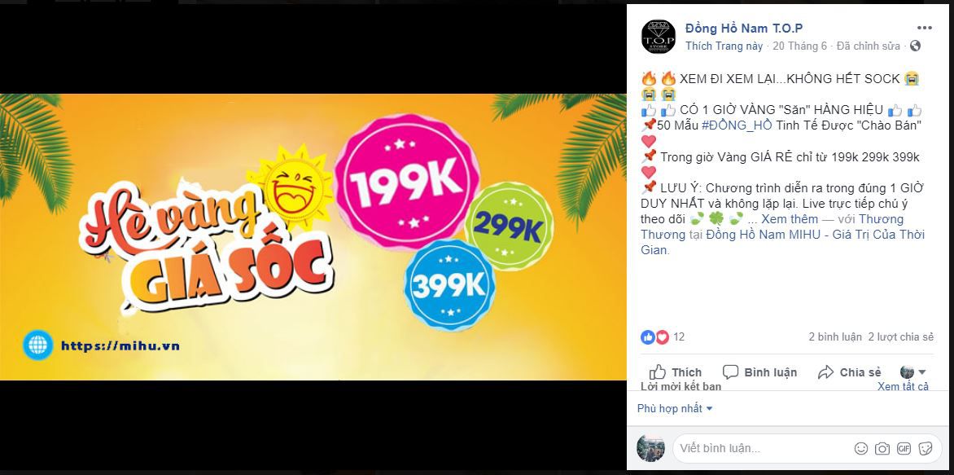This screenshot has width=954, height=475.
Task: Click the Chia sẻ share button
Action: [849, 372]
